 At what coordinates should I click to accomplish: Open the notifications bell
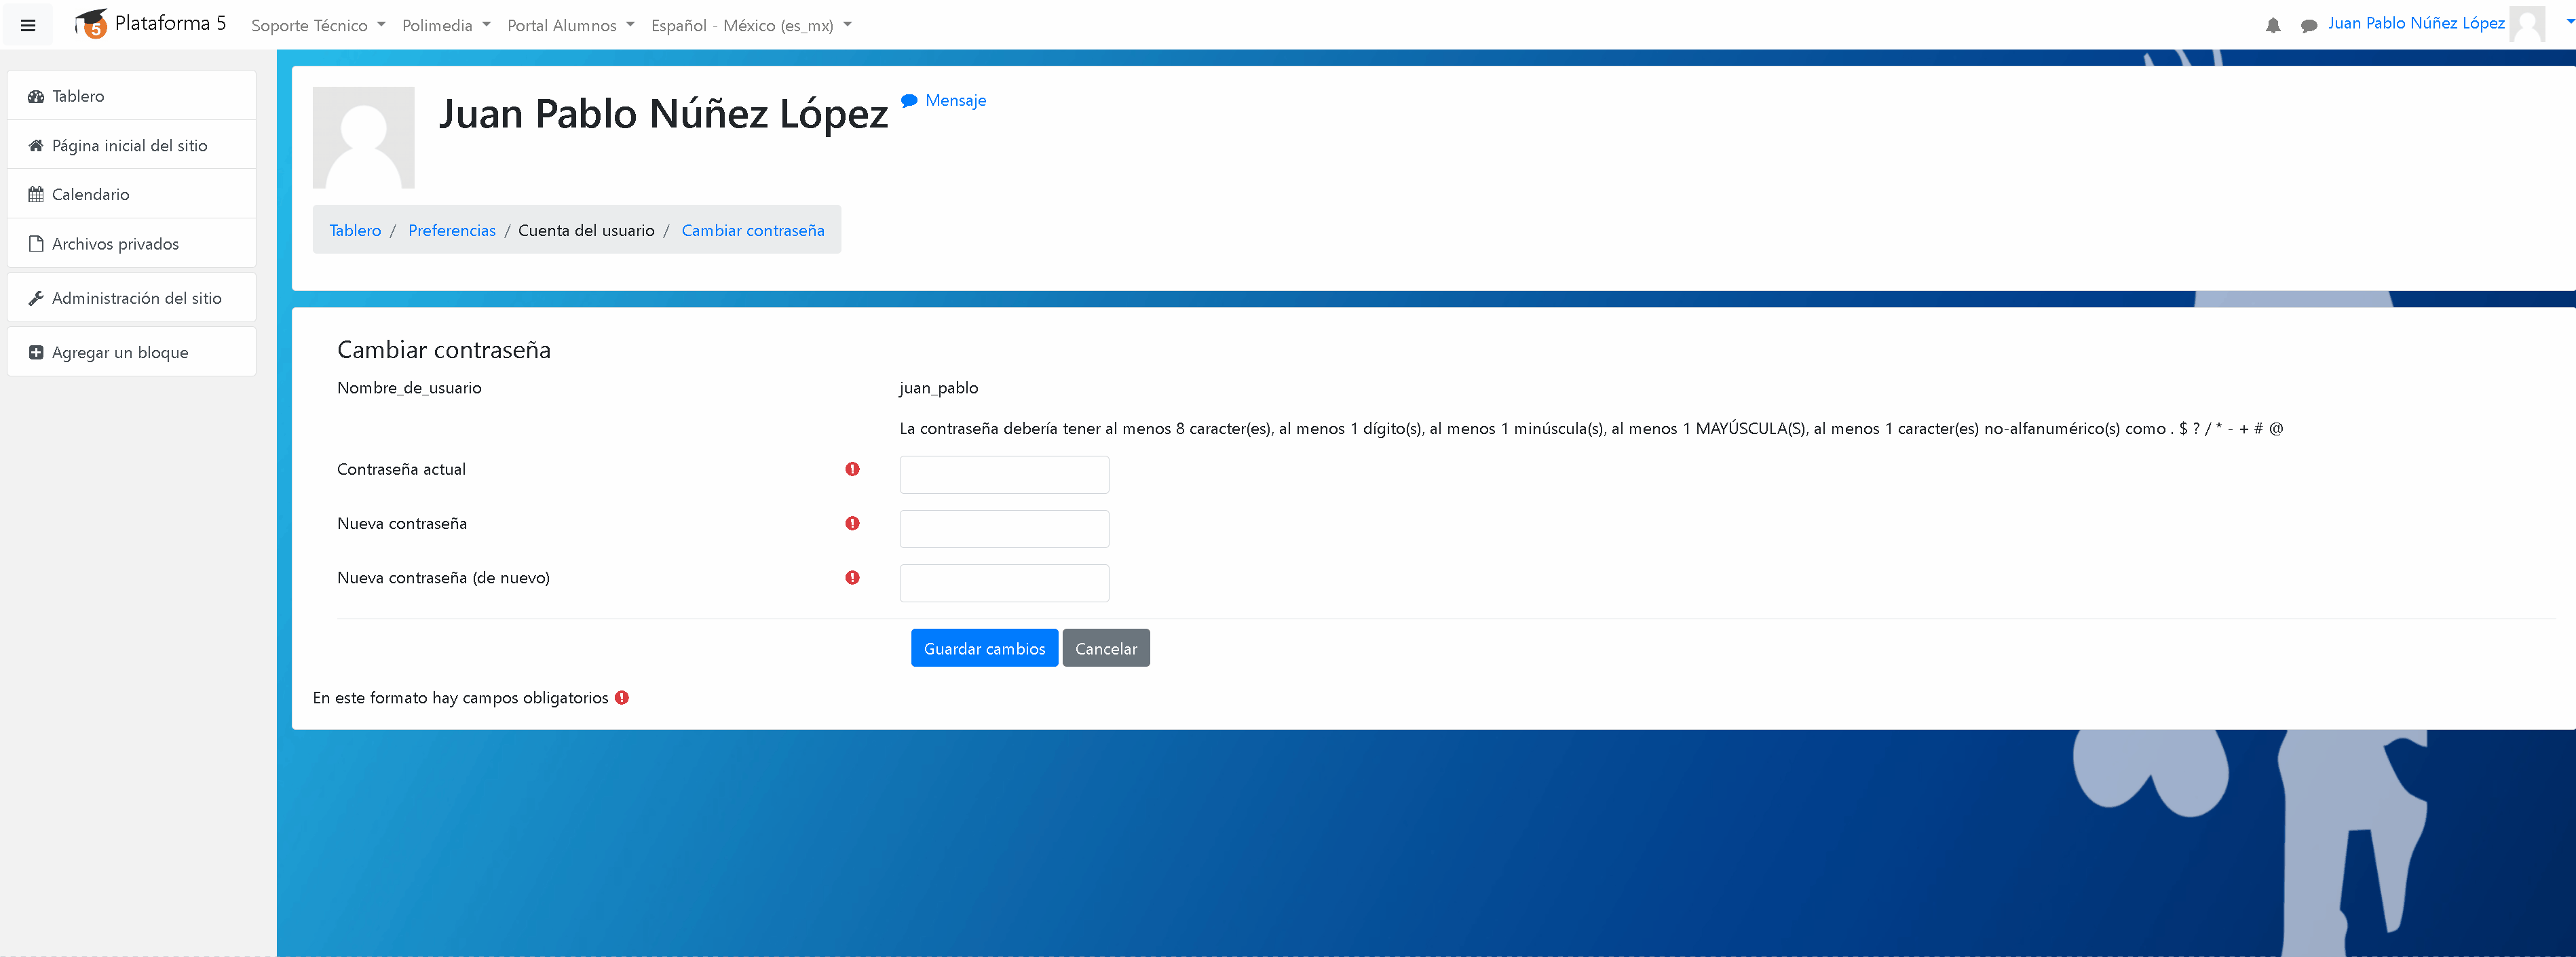(x=2273, y=25)
